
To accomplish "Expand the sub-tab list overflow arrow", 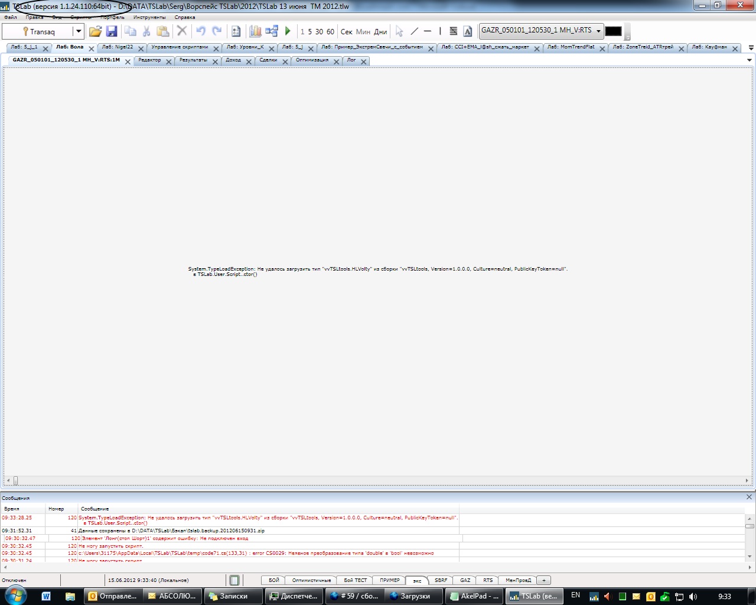I will (x=750, y=60).
